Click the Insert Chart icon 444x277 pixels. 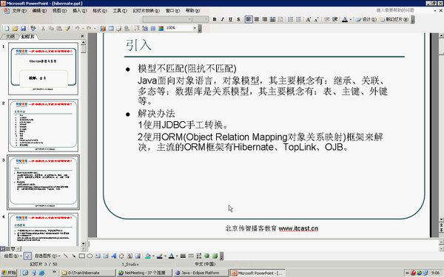coord(103,28)
